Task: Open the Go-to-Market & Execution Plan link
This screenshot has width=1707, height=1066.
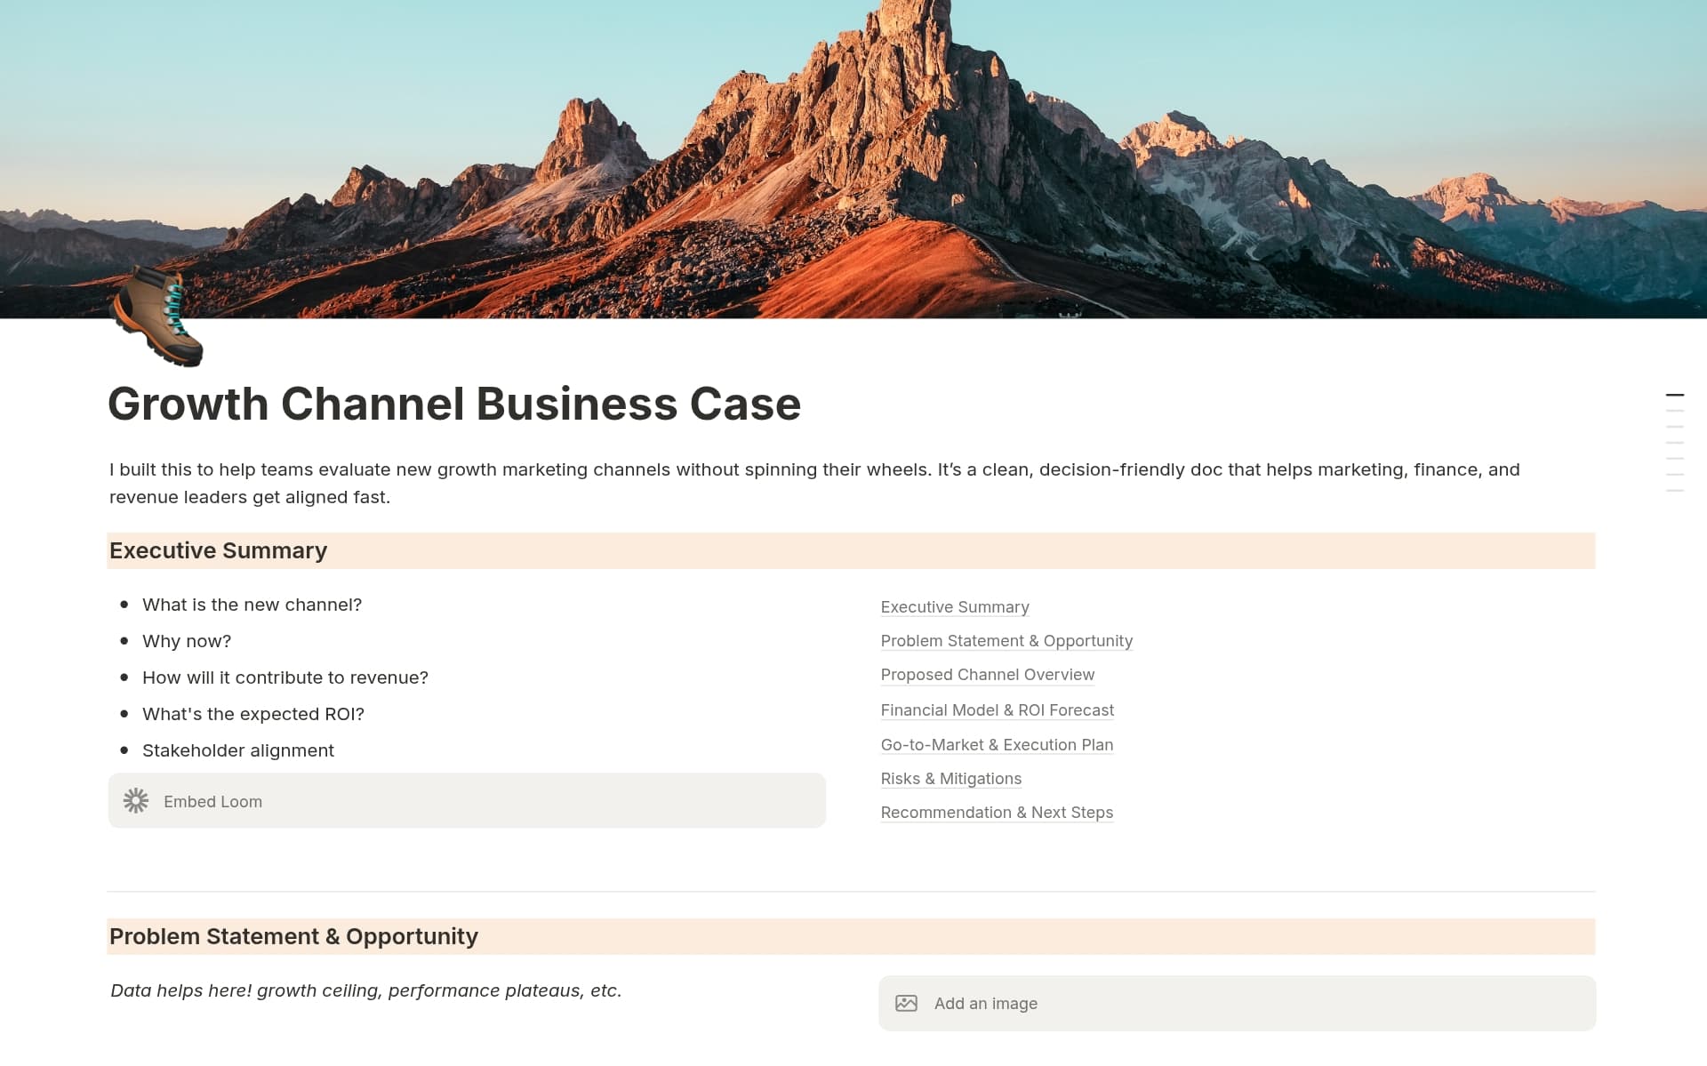Action: 997,744
